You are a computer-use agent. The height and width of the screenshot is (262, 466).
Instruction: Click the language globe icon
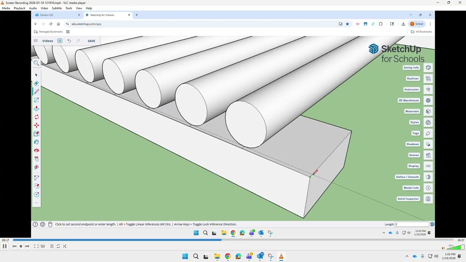click(x=43, y=224)
